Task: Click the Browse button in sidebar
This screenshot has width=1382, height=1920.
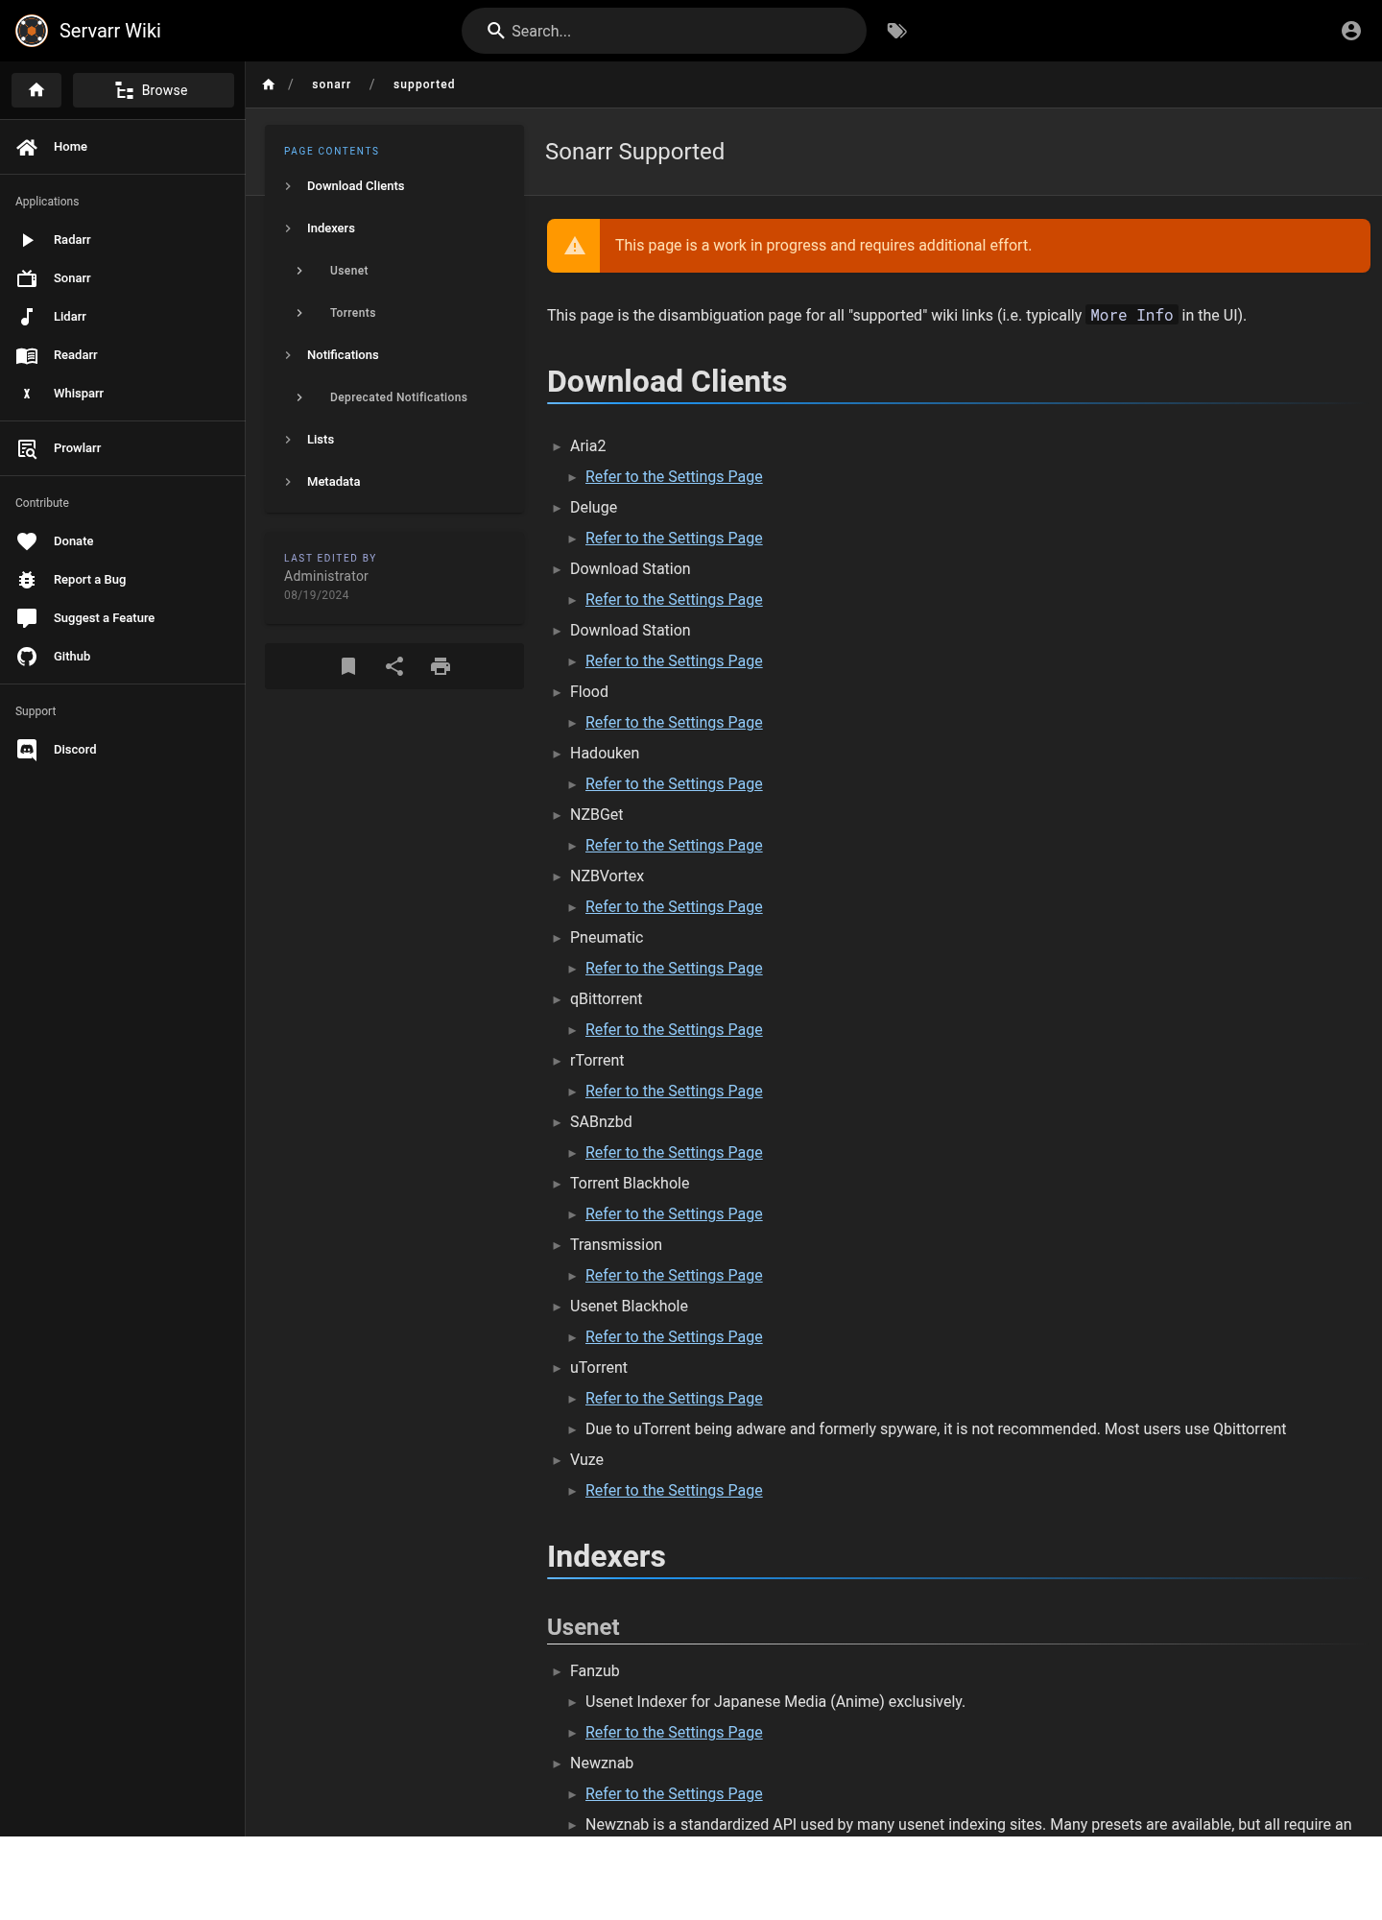Action: click(x=154, y=90)
